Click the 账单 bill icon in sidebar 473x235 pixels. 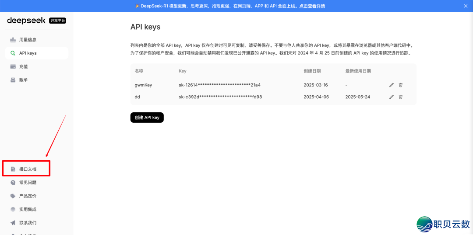(x=13, y=80)
